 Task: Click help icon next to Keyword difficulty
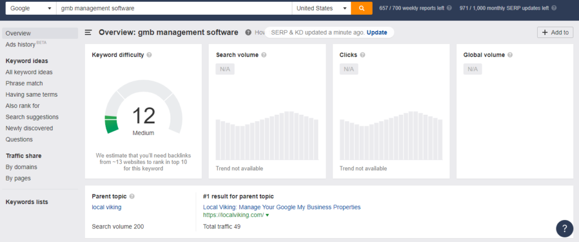point(149,55)
